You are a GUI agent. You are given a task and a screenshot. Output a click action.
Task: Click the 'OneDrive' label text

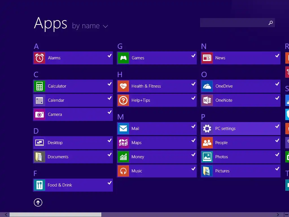(224, 86)
